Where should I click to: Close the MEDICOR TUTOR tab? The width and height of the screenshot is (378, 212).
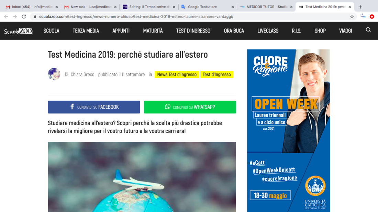coord(291,7)
